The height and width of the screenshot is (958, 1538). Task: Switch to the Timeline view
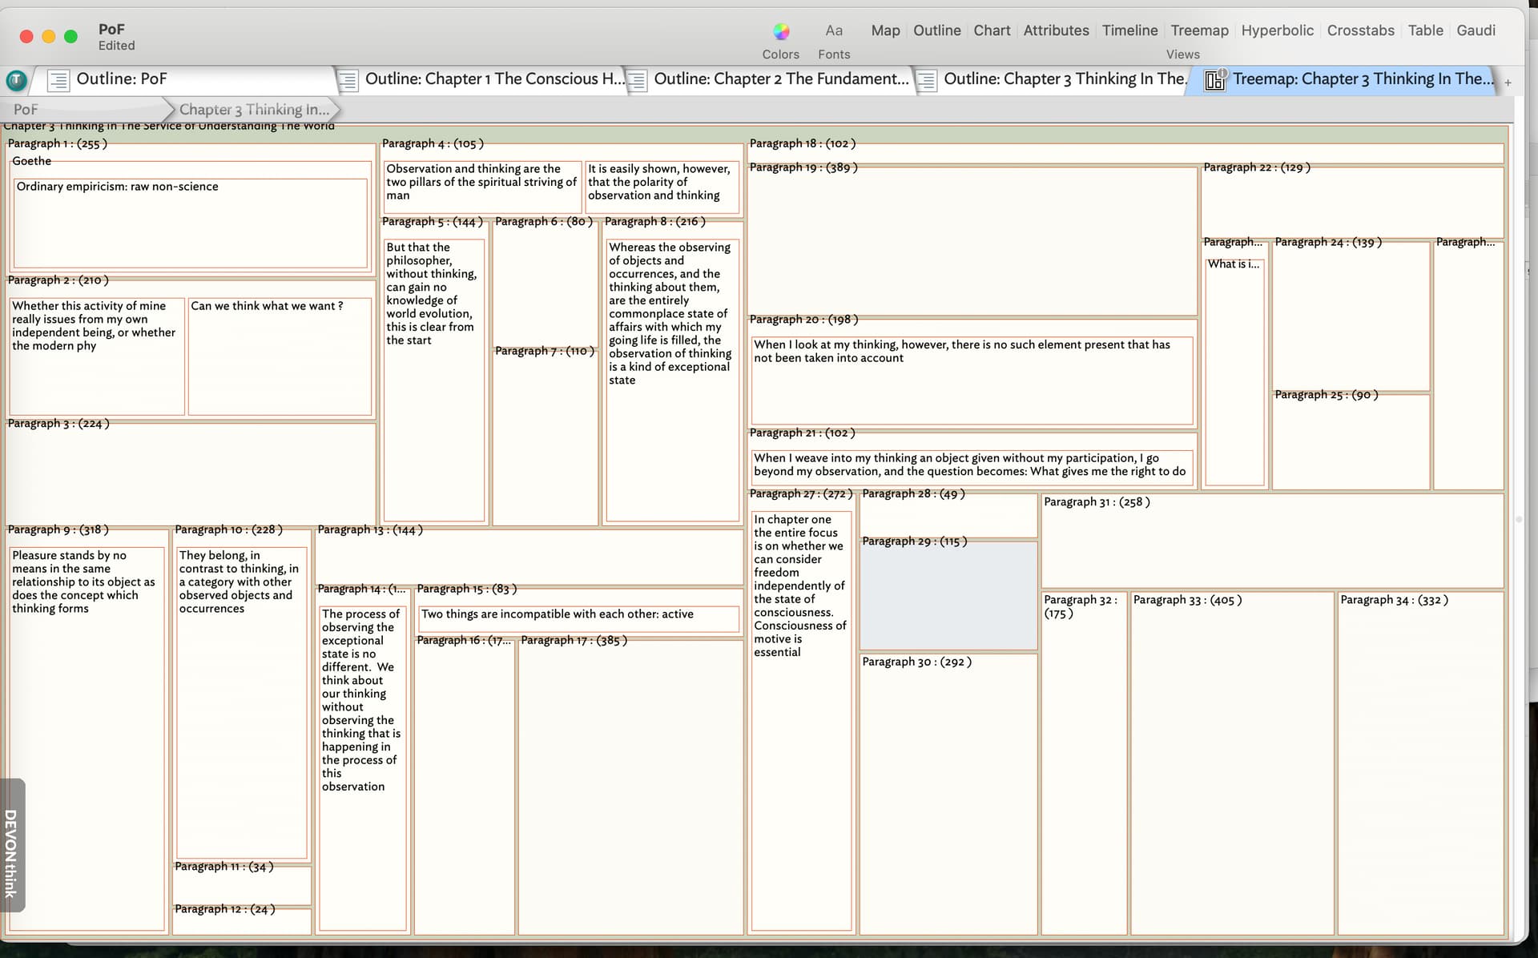point(1129,30)
